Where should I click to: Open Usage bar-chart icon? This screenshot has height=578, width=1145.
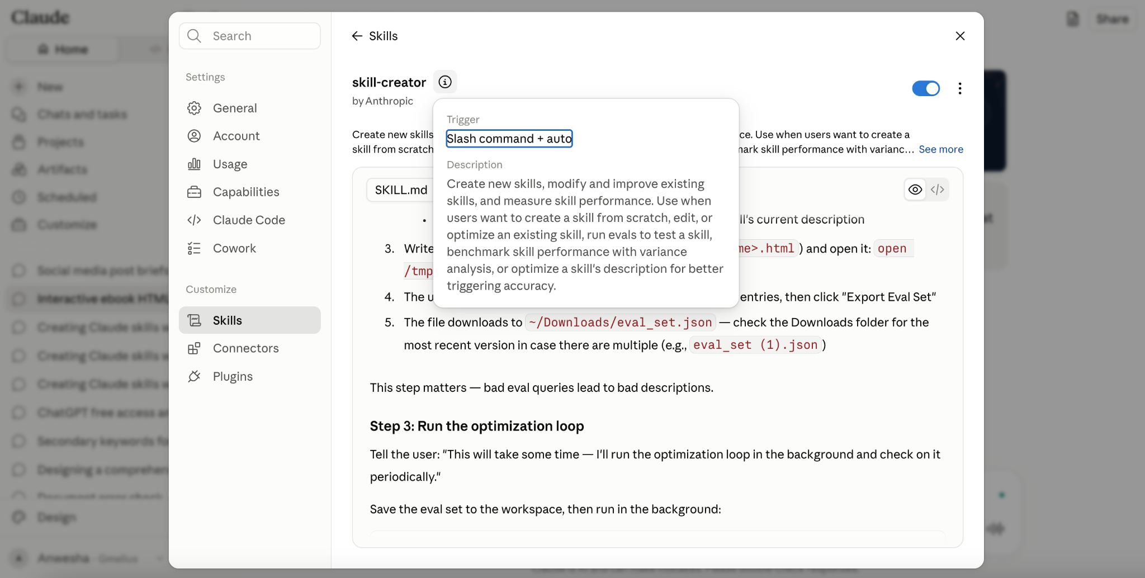click(194, 164)
